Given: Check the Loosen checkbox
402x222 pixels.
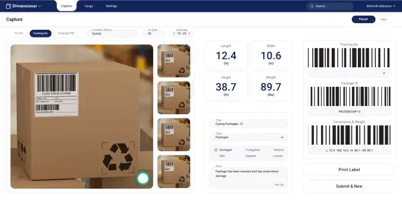Looking at the screenshot, I should tap(270, 156).
